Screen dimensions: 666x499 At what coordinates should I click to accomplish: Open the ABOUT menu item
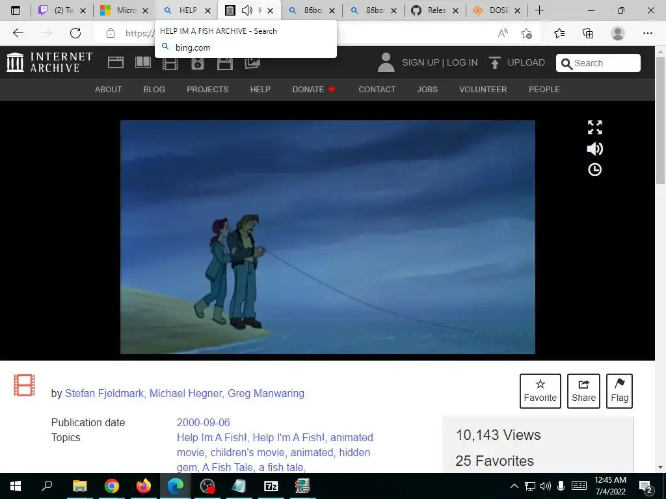point(109,90)
